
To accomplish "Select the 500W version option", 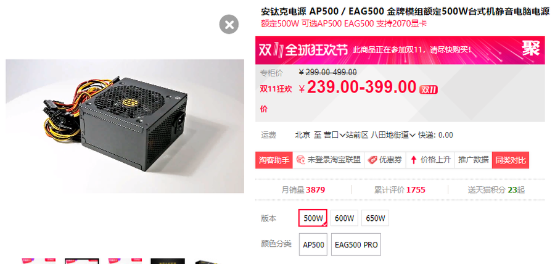I will tap(313, 218).
